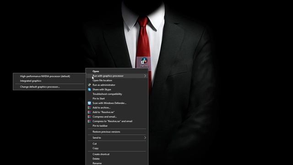Select Compress to "Resolve.rar" and email
293x165 pixels.
(x=117, y=121)
